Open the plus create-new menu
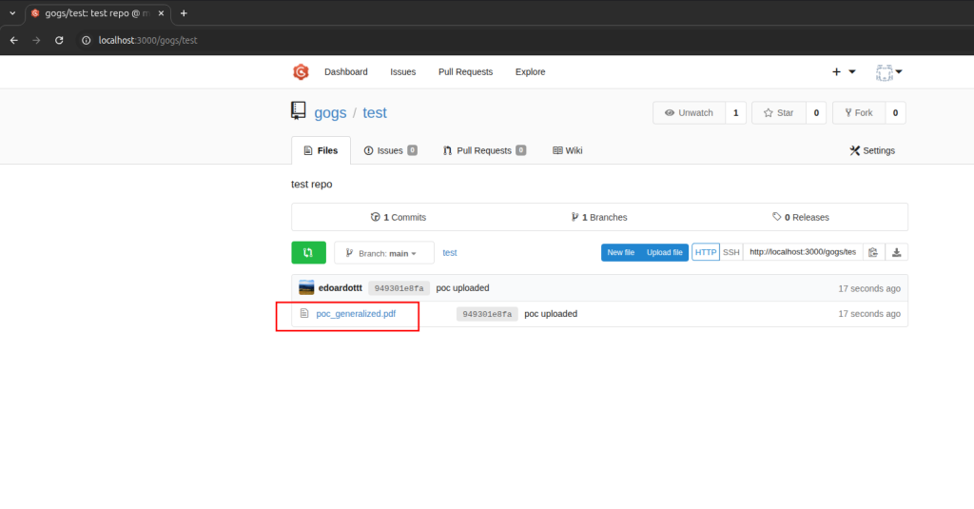This screenshot has width=974, height=509. (x=844, y=72)
